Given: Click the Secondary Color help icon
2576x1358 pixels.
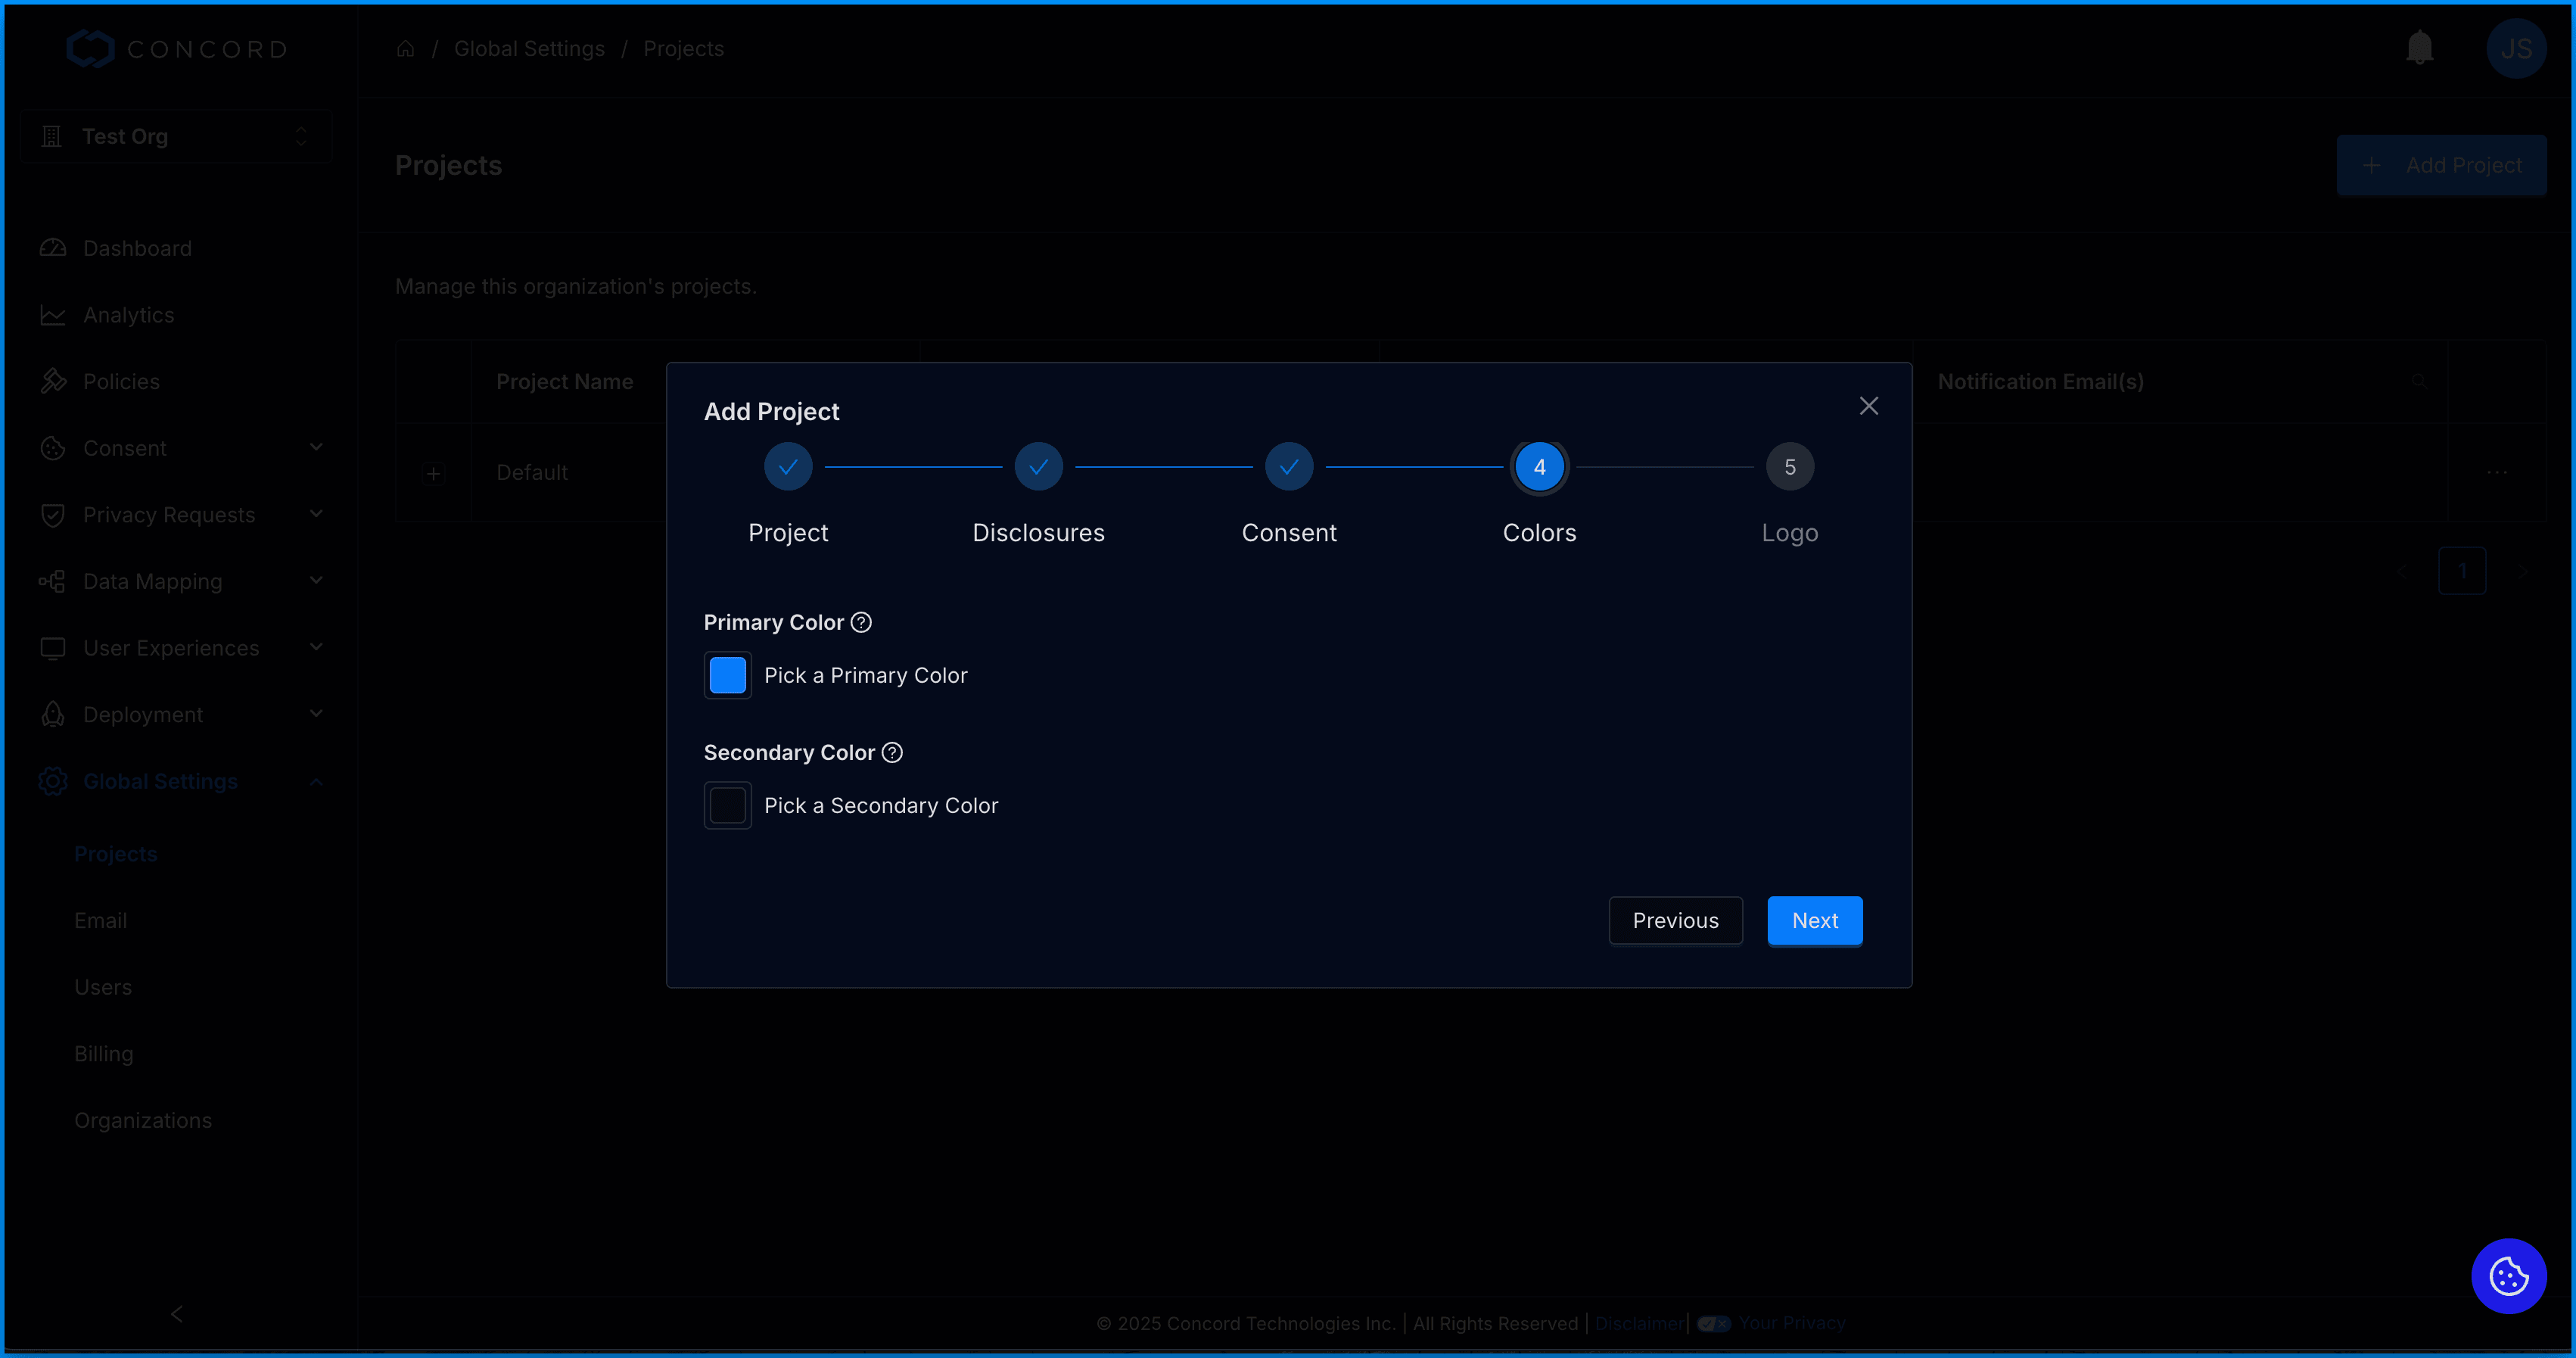Looking at the screenshot, I should (892, 752).
